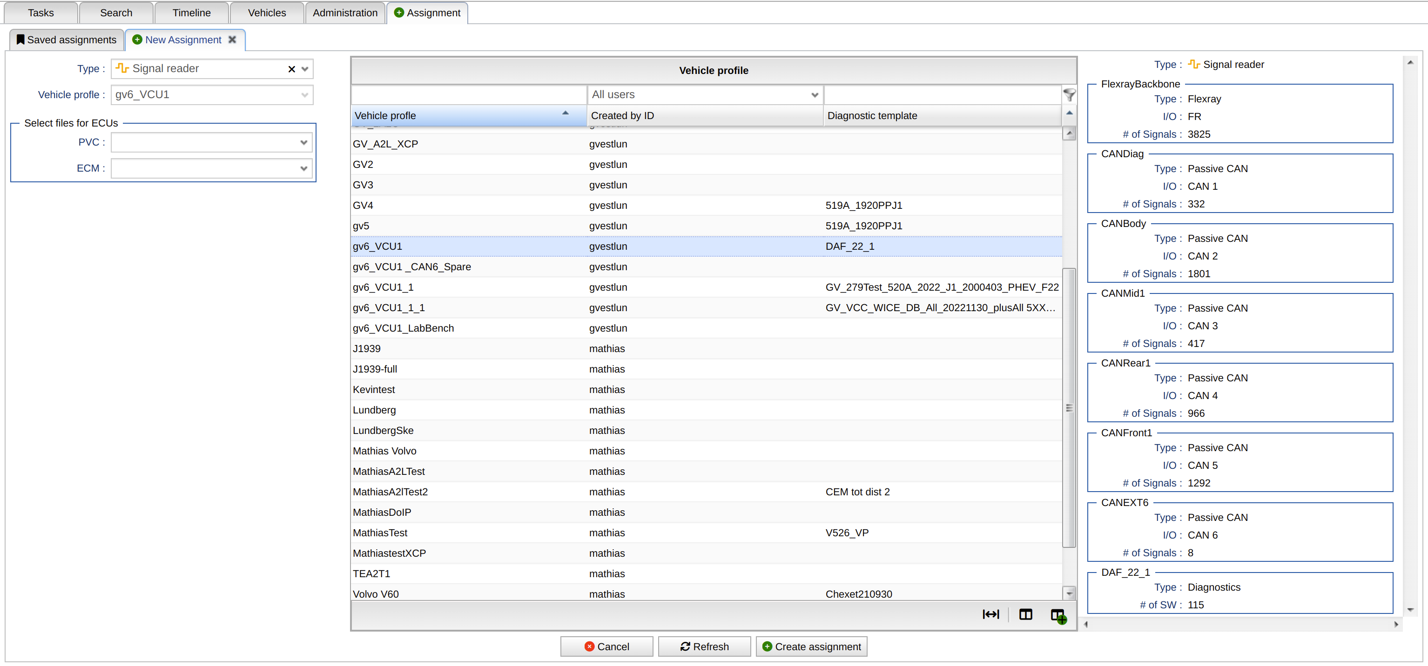Image resolution: width=1428 pixels, height=666 pixels.
Task: Close the New Assignment tab with X
Action: click(x=232, y=40)
